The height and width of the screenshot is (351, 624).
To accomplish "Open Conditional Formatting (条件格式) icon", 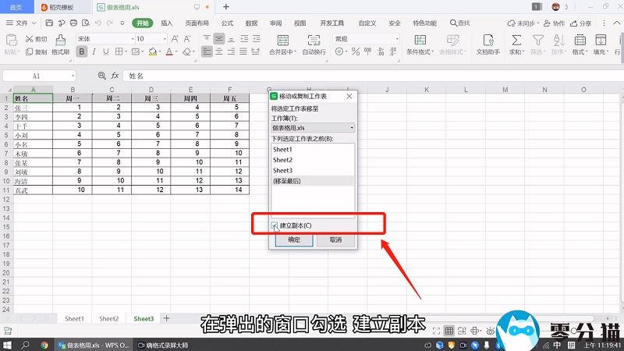I will [420, 39].
